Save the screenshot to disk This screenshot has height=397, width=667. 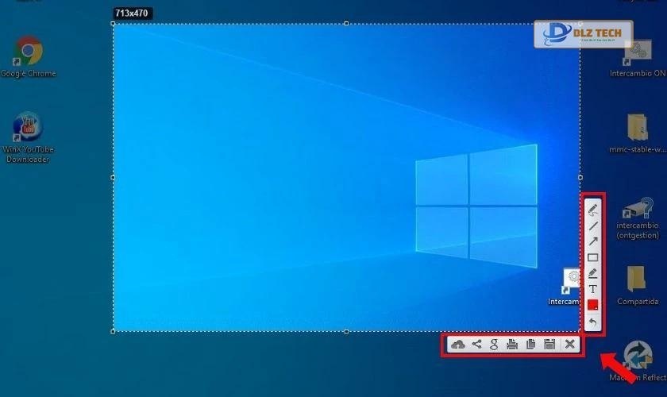click(549, 344)
